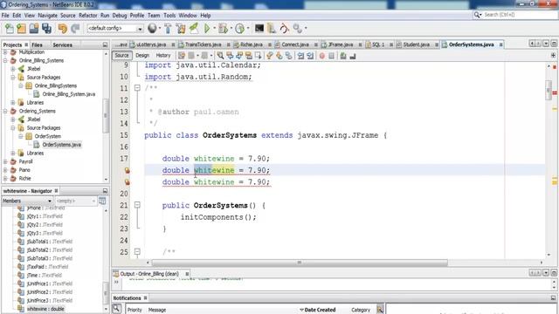
Task: Expand the Payroll project node
Action: click(x=5, y=161)
